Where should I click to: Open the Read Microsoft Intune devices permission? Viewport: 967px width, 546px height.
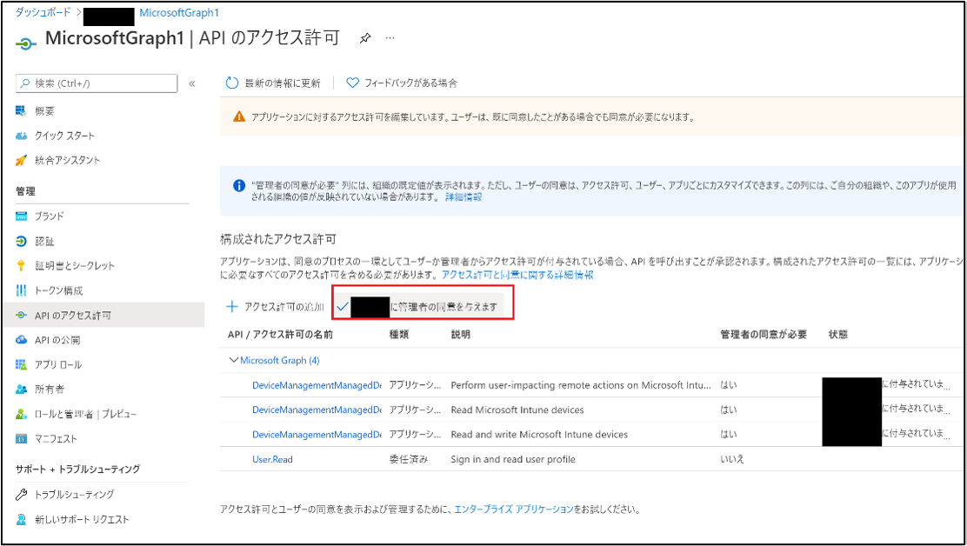click(317, 409)
